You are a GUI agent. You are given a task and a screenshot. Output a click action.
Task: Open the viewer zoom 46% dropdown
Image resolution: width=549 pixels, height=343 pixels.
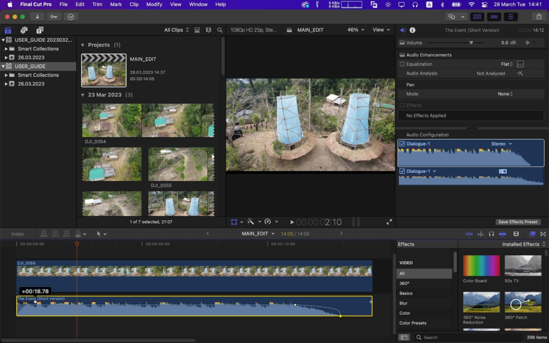pyautogui.click(x=356, y=30)
